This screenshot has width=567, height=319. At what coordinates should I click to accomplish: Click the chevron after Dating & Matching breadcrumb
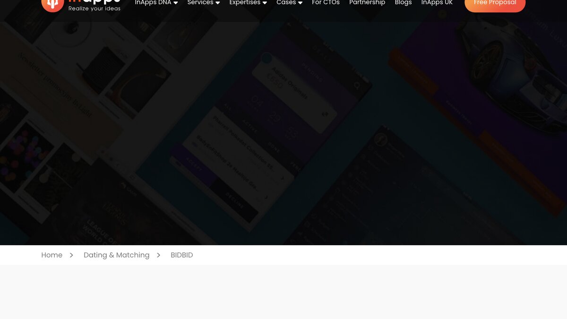[158, 255]
